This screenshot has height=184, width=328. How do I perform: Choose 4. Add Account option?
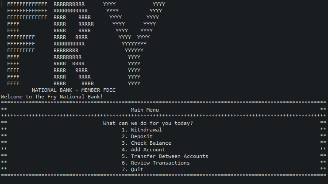143,150
